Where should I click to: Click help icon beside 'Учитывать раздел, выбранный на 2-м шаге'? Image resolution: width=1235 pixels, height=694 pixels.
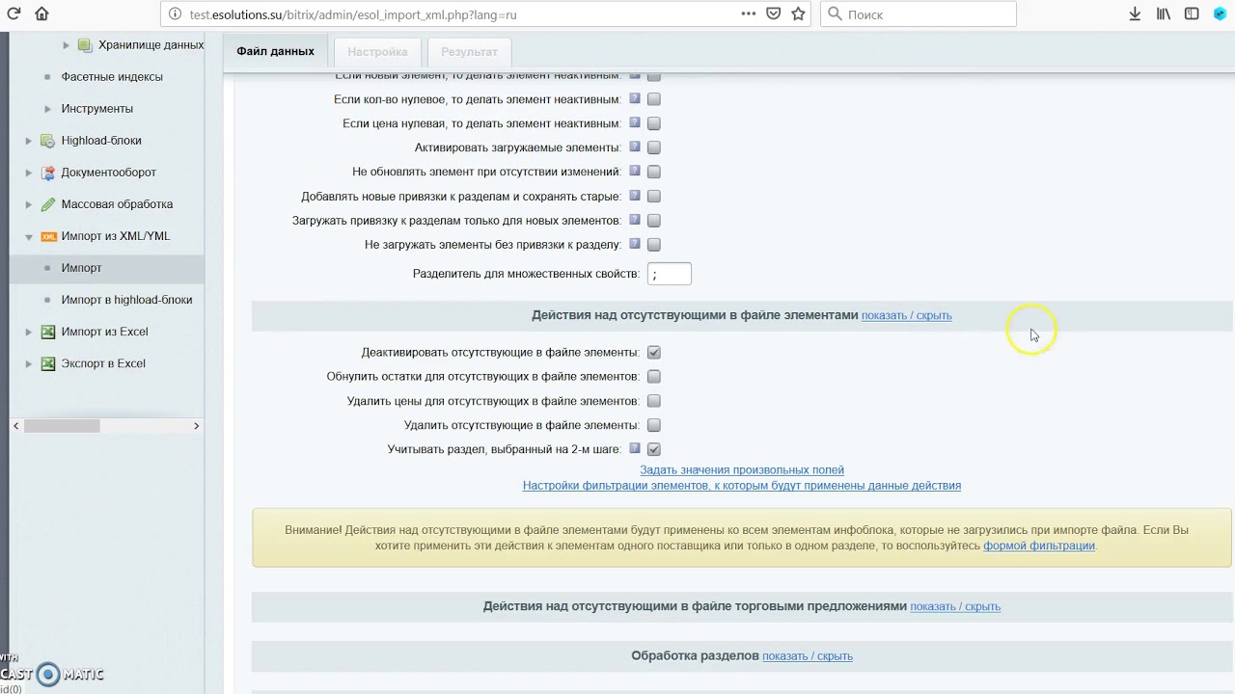click(635, 448)
